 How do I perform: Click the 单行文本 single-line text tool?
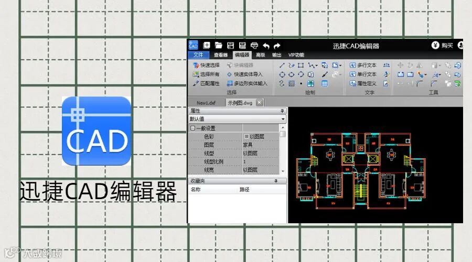pyautogui.click(x=363, y=74)
